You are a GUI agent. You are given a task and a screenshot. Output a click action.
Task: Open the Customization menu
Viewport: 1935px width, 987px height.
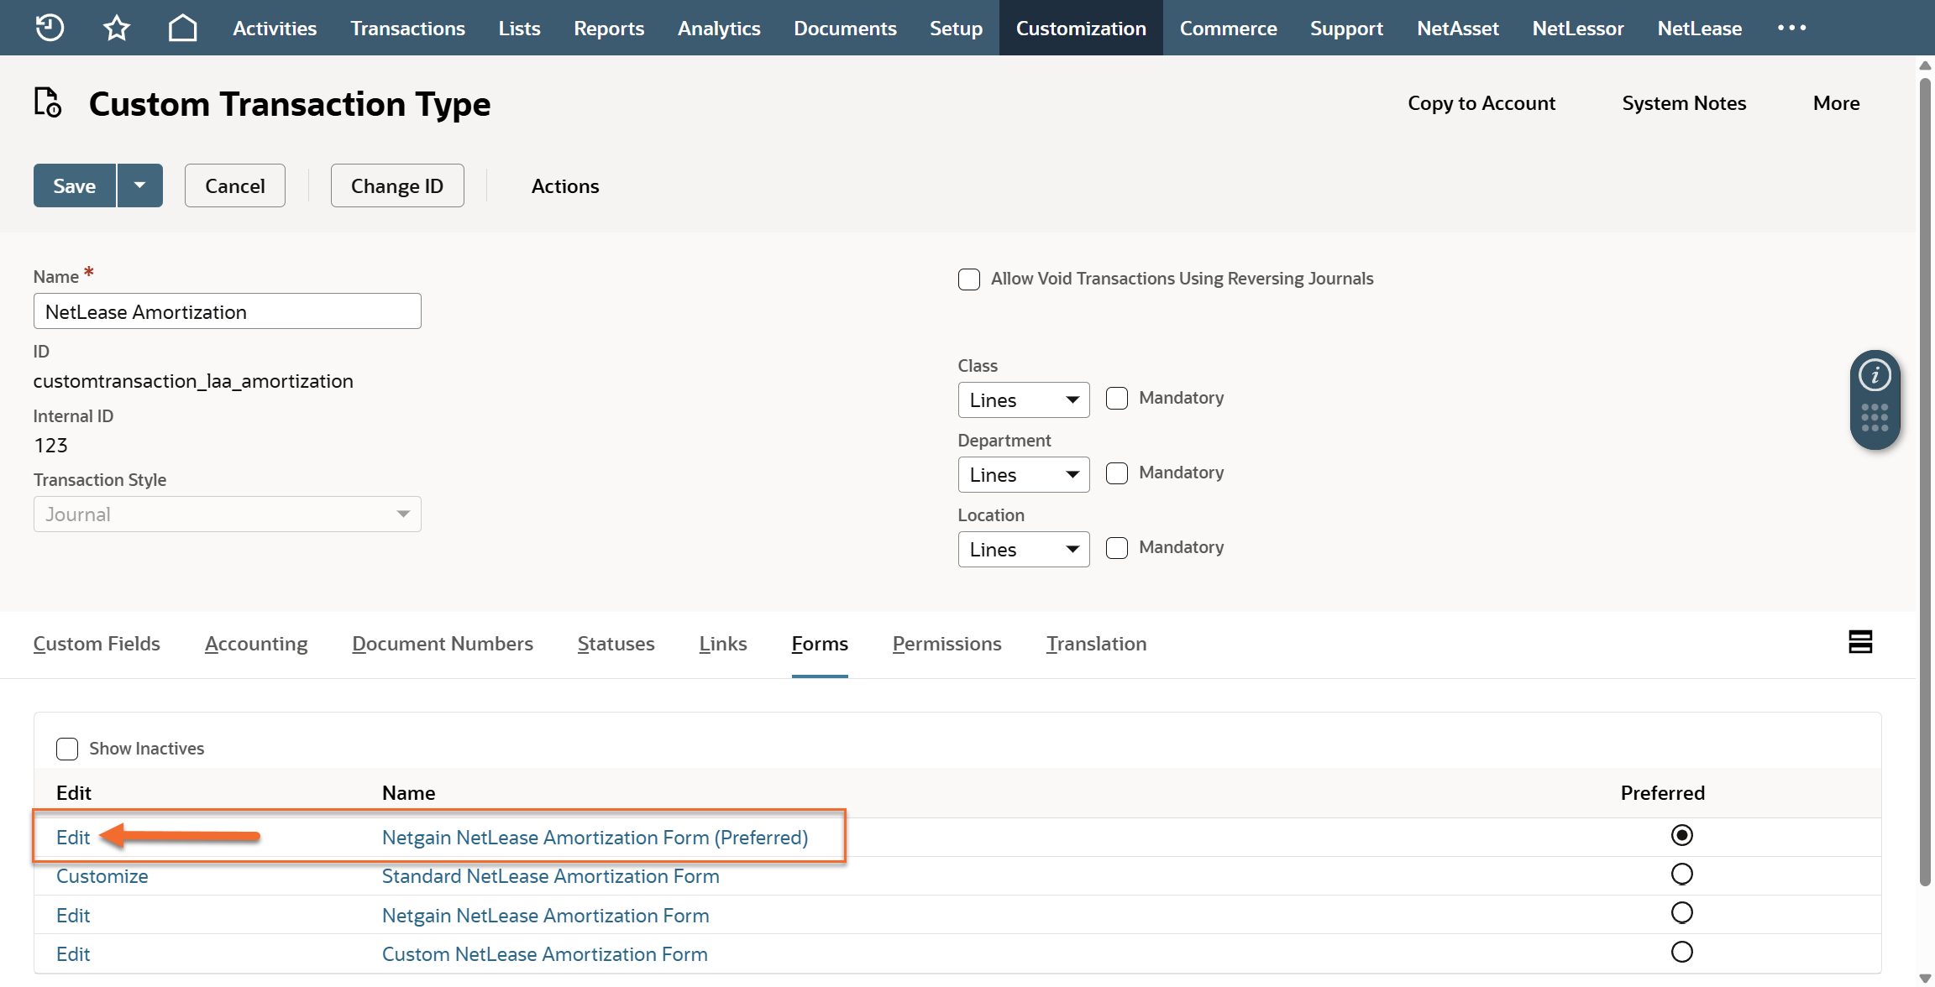pos(1080,28)
